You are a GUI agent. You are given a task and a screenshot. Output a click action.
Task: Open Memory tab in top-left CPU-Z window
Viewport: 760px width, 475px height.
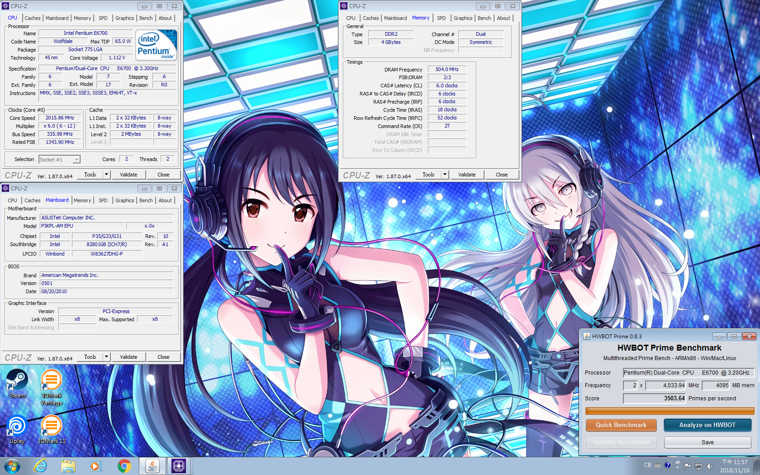(82, 18)
